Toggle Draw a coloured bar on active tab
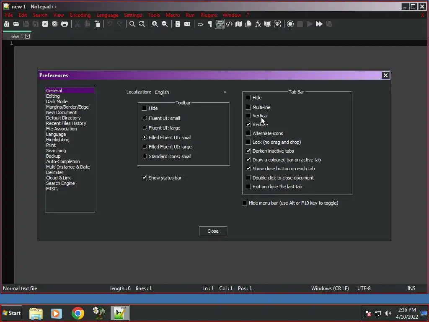This screenshot has height=322, width=429. click(248, 160)
